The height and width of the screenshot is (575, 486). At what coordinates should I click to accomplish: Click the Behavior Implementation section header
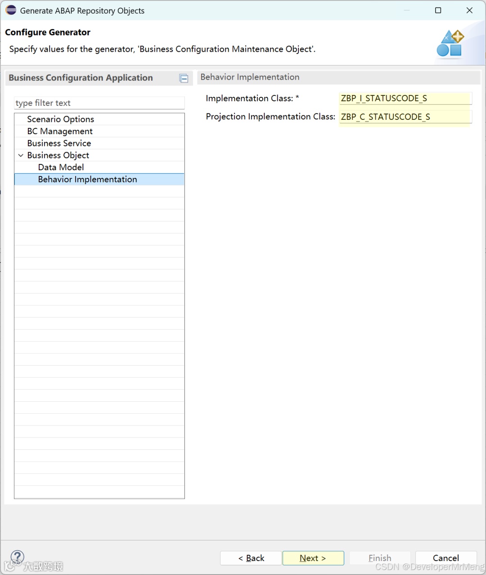coord(250,77)
